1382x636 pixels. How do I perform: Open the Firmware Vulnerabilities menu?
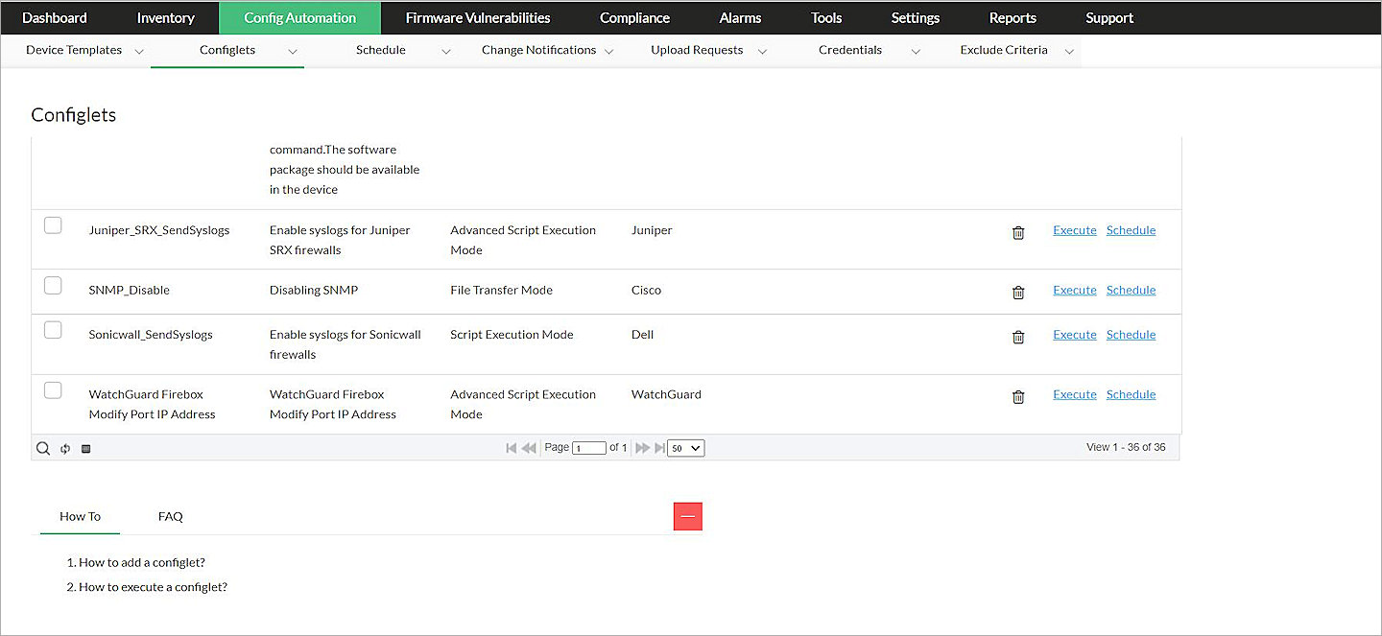point(477,17)
